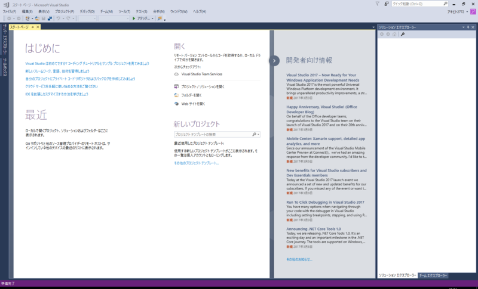The image size is (478, 289).
Task: Click the Quick Launch search magnifier icon
Action: coord(445,4)
